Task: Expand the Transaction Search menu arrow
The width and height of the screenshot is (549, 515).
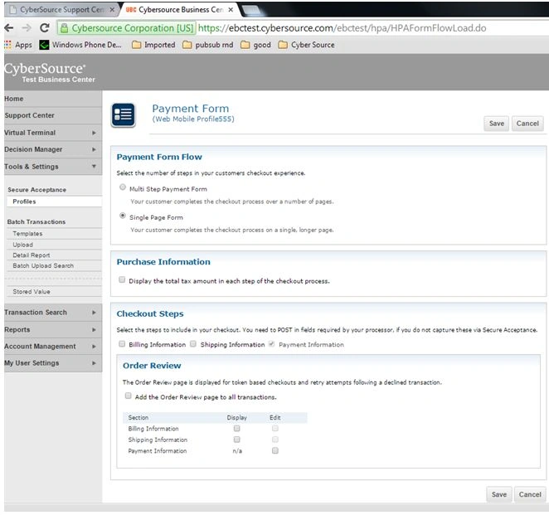Action: (94, 313)
